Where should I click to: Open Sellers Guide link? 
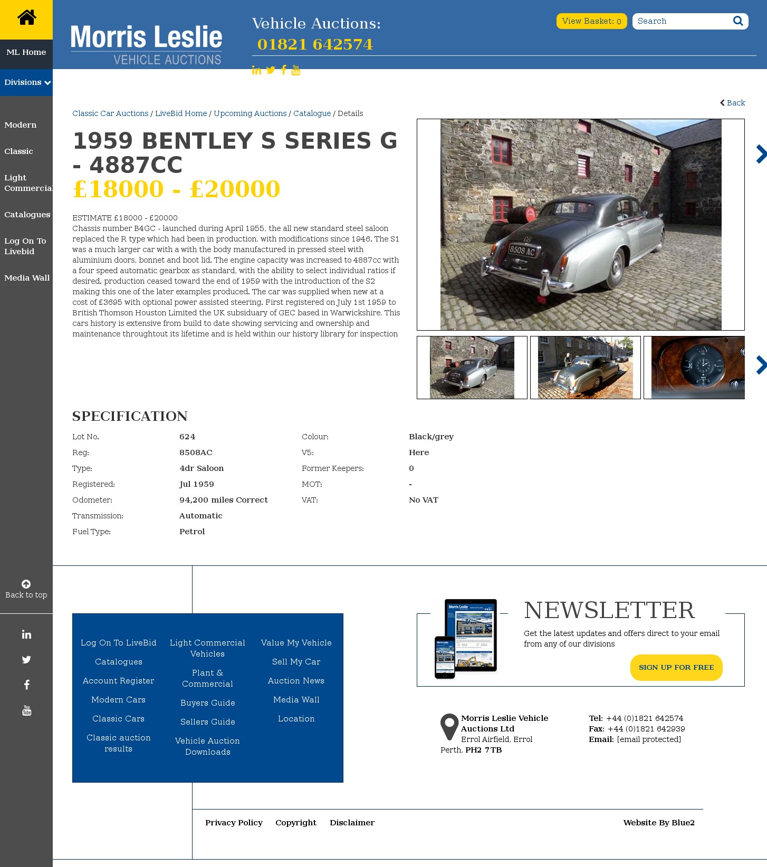[208, 722]
